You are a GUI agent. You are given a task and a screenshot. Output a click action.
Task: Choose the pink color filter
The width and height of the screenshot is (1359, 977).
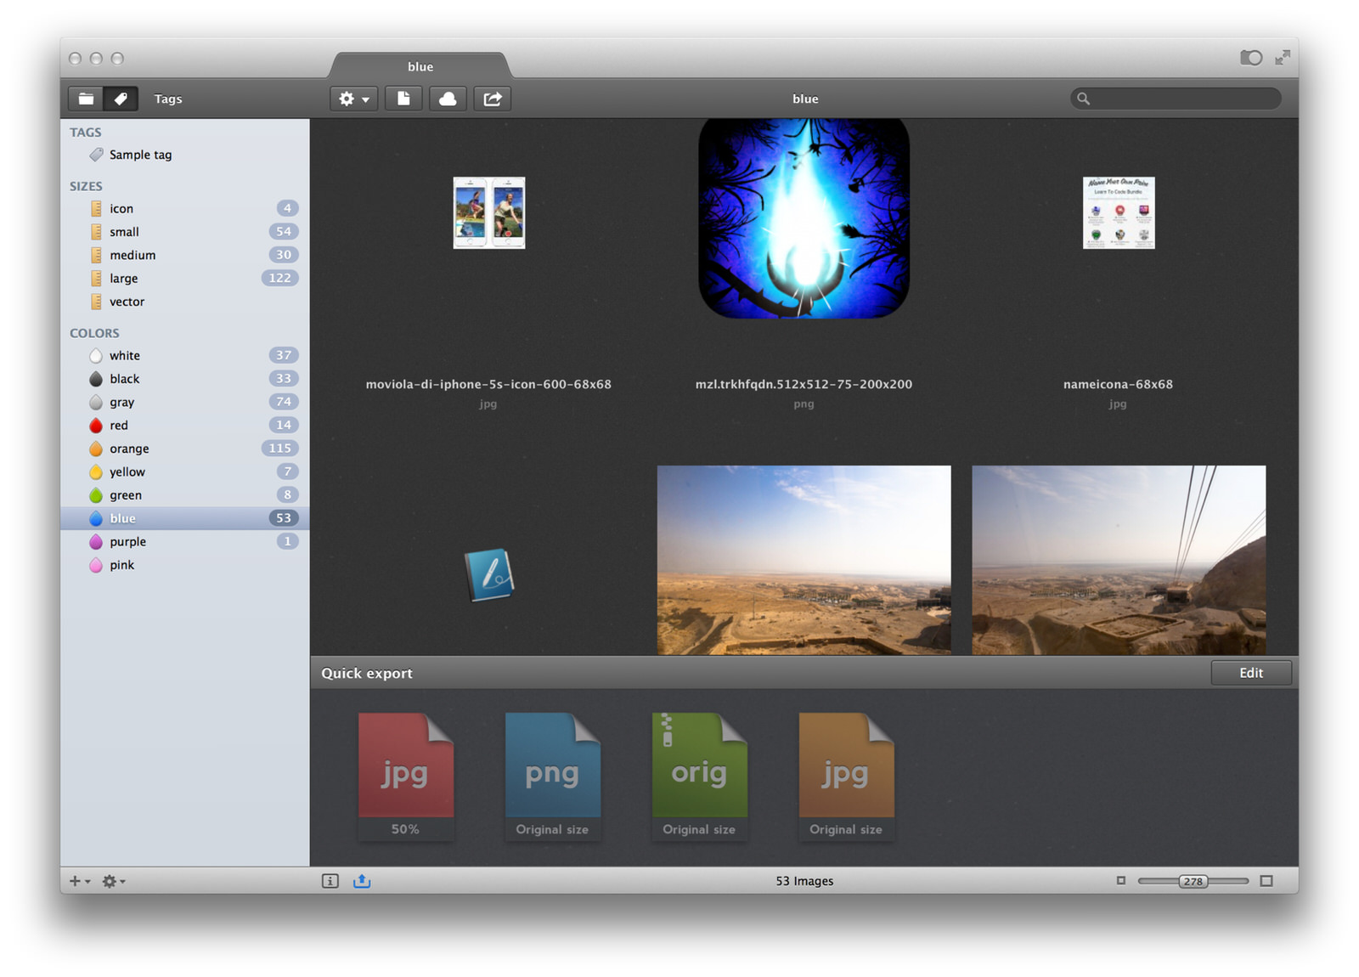tap(184, 565)
